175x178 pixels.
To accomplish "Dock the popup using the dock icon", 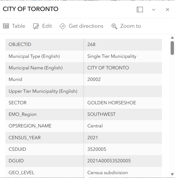I will tap(140, 10).
